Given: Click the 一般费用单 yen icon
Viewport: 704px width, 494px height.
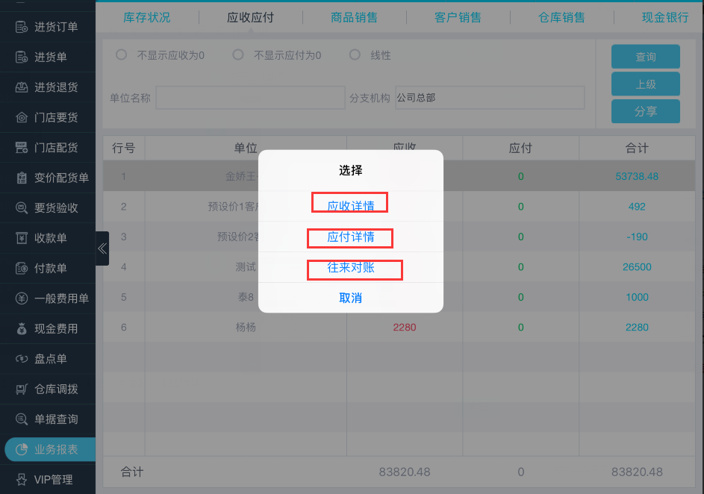Looking at the screenshot, I should click(x=22, y=298).
